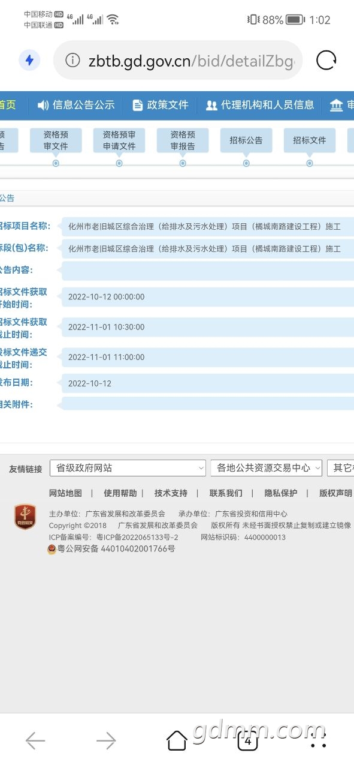This screenshot has width=354, height=768.
Task: Tap the lightning bolt speed mode icon
Action: (29, 60)
